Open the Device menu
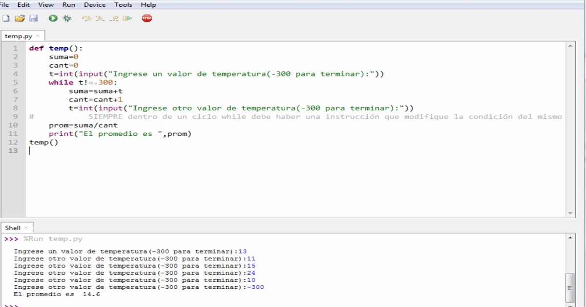The width and height of the screenshot is (586, 307). point(95,4)
